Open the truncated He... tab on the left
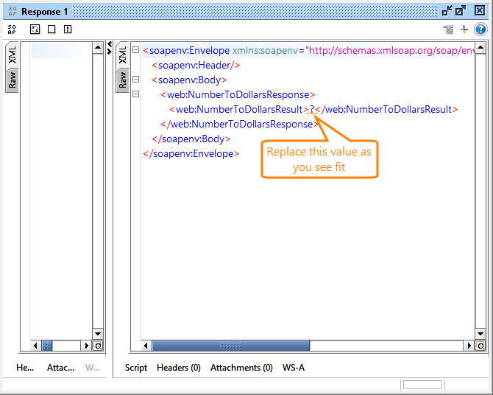This screenshot has height=395, width=493. [x=25, y=368]
